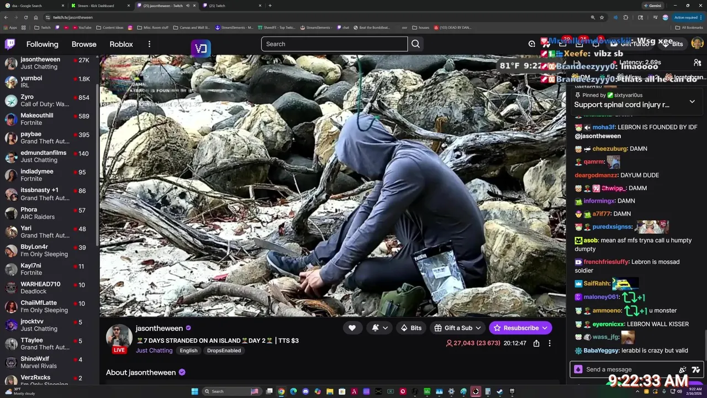This screenshot has width=707, height=398.
Task: Open the houses bookmark folder
Action: pyautogui.click(x=420, y=28)
